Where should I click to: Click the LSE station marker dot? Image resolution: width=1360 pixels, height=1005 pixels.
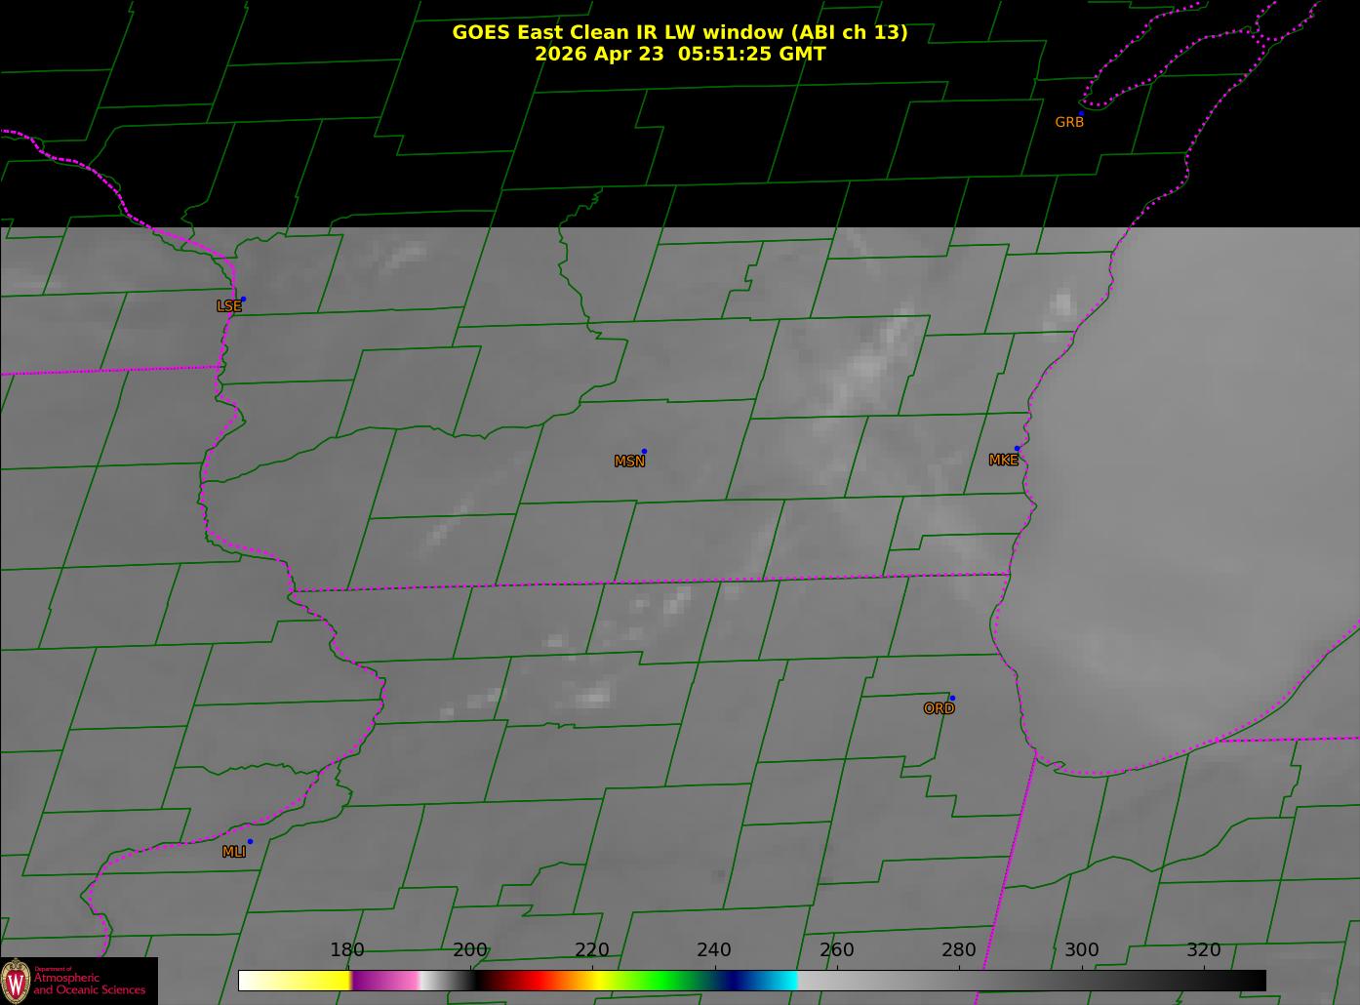(x=243, y=300)
